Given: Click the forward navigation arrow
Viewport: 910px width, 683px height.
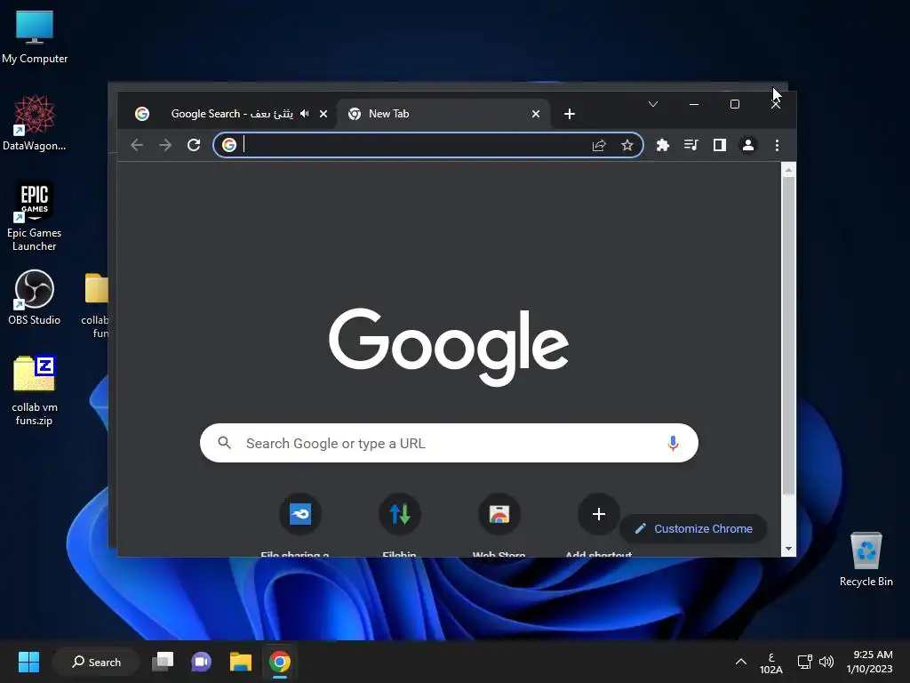Looking at the screenshot, I should point(165,145).
